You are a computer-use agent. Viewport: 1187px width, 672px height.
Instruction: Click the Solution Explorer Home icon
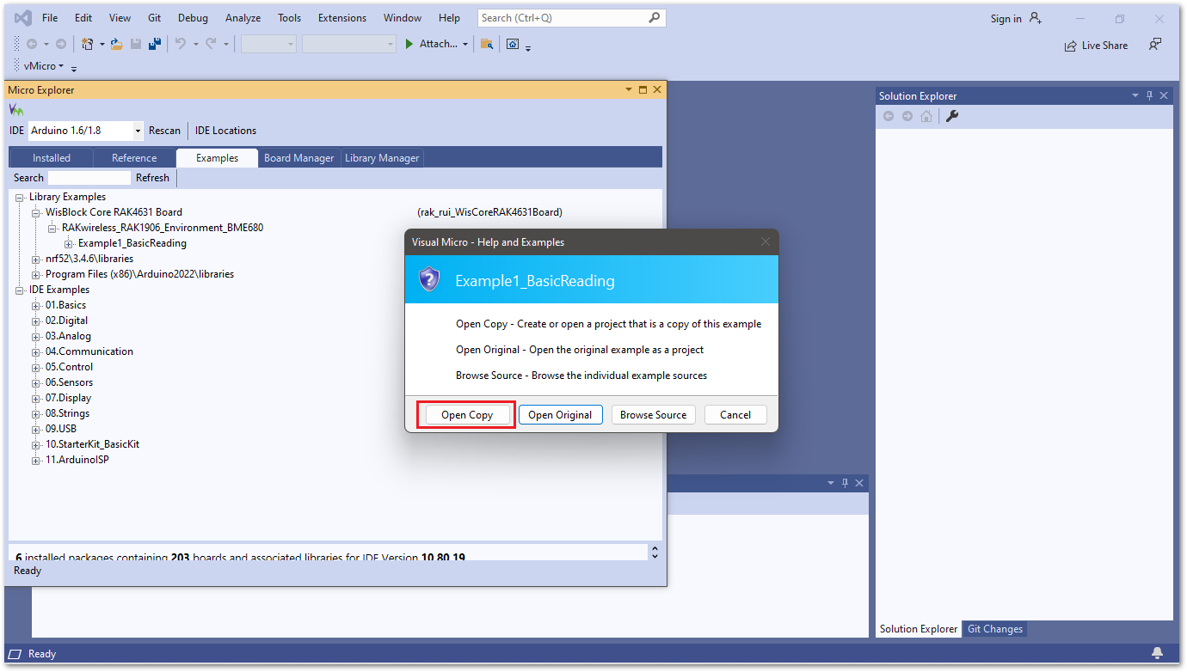[926, 116]
